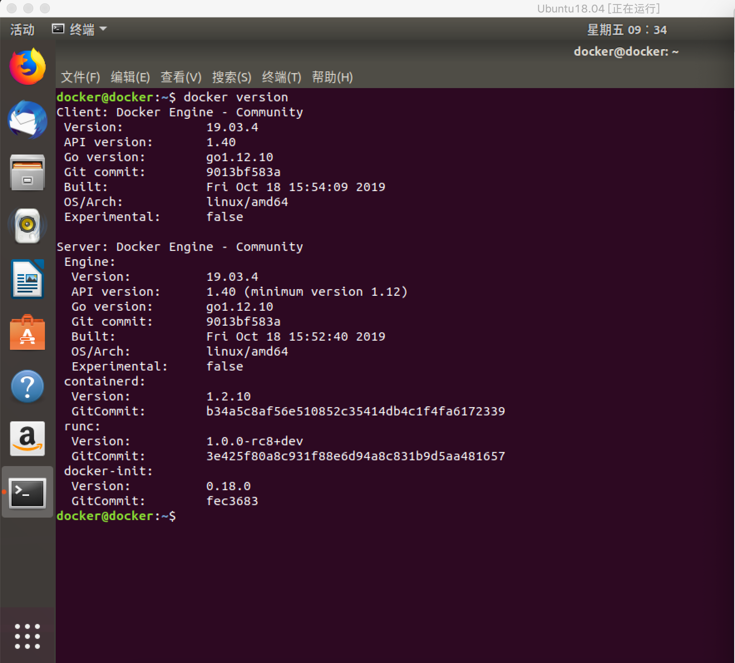Launch LibreOffice Writer from the dock

point(27,279)
